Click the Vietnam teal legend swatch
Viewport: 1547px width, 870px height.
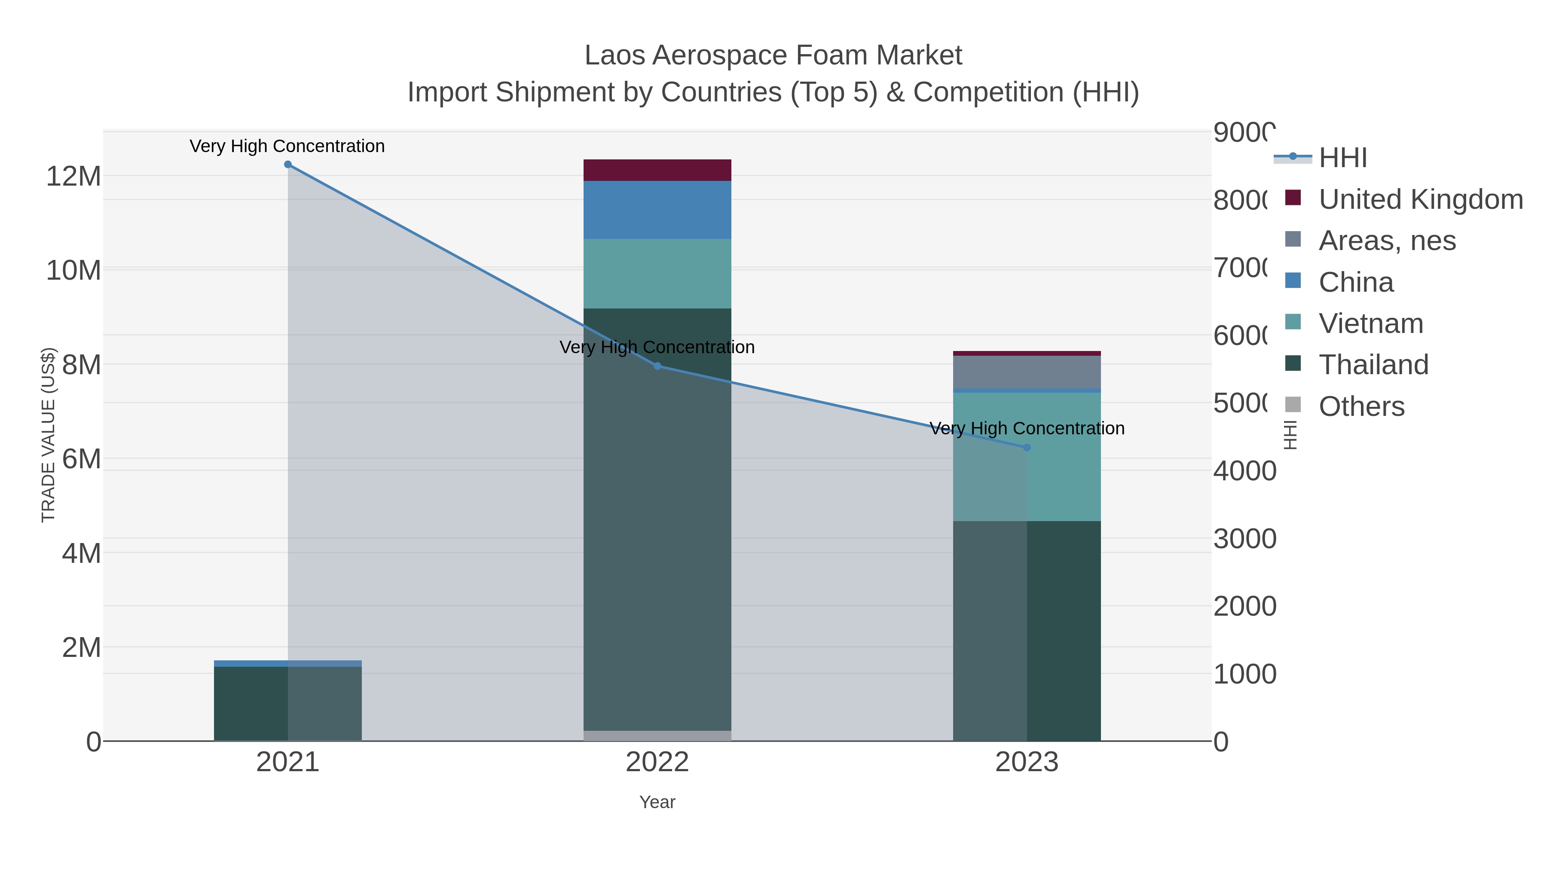pos(1293,322)
